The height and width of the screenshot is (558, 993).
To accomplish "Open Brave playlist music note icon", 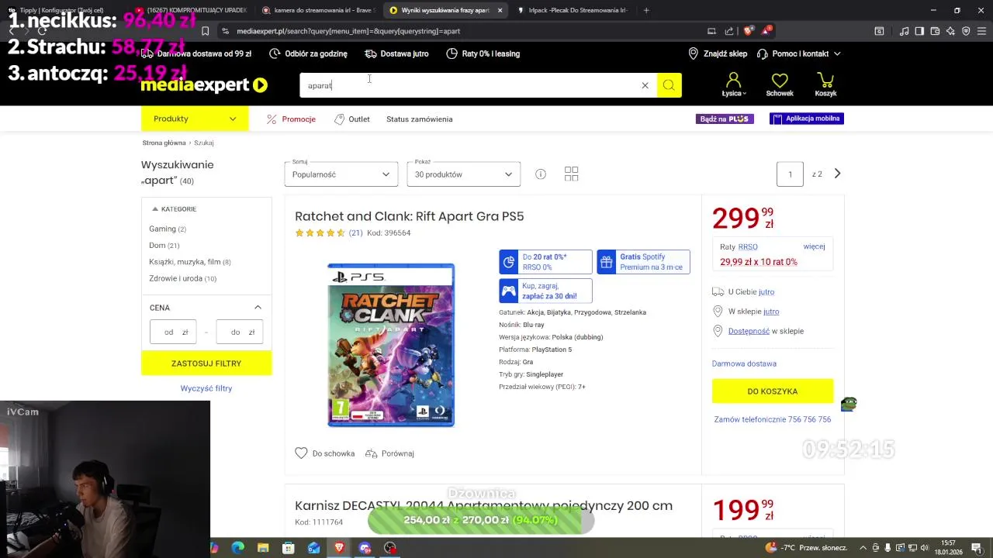I will coord(905,31).
